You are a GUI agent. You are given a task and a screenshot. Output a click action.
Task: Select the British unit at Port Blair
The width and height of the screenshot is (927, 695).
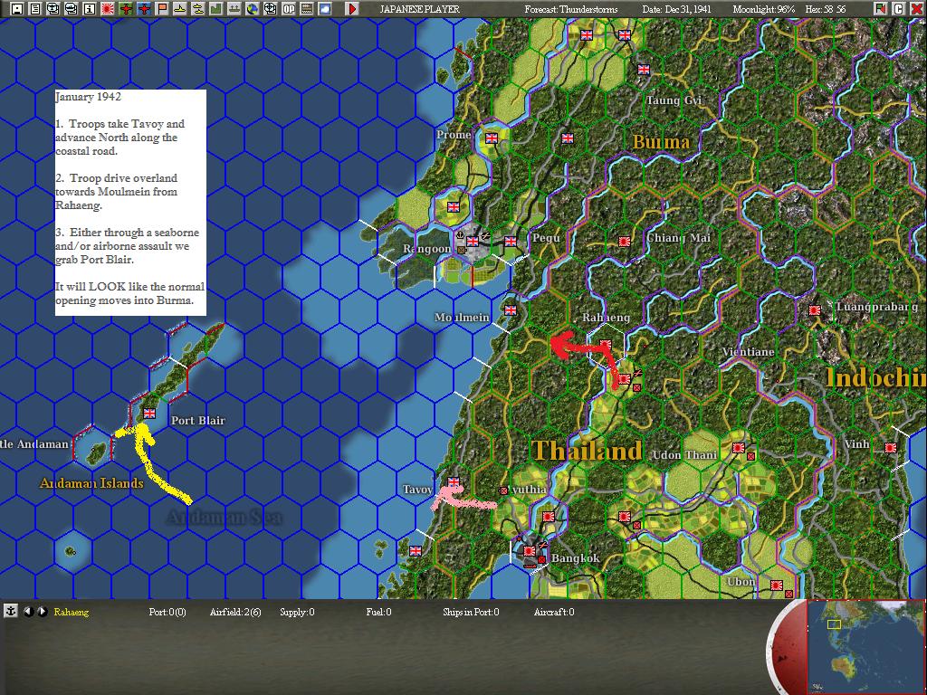149,413
